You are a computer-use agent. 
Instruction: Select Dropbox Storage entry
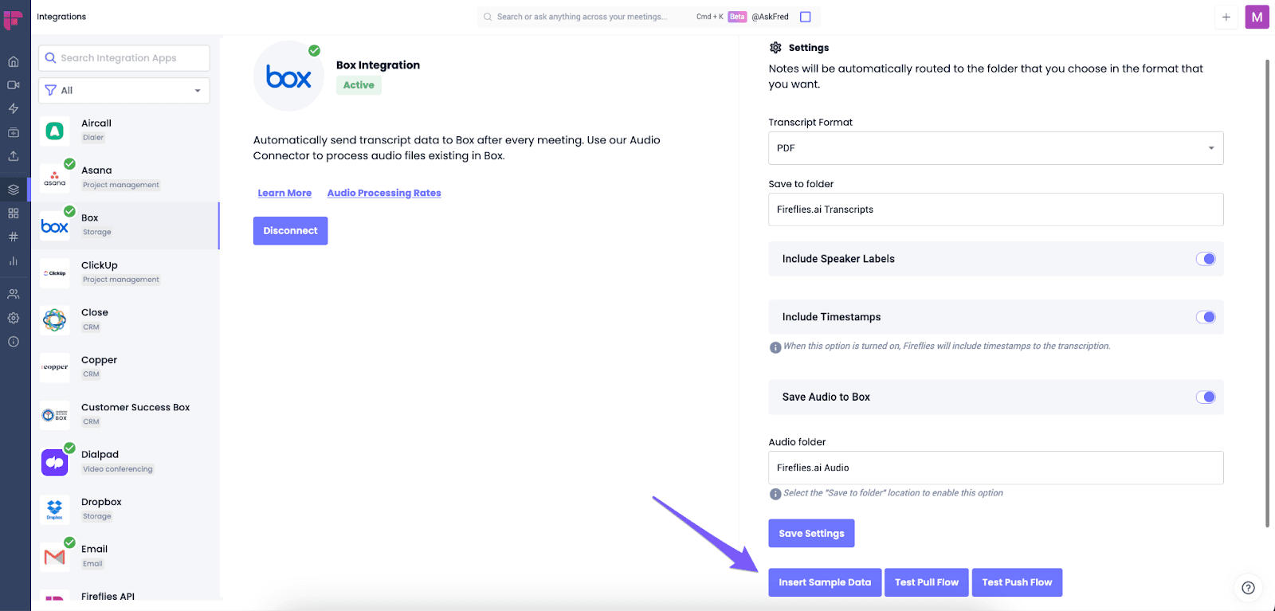click(125, 509)
